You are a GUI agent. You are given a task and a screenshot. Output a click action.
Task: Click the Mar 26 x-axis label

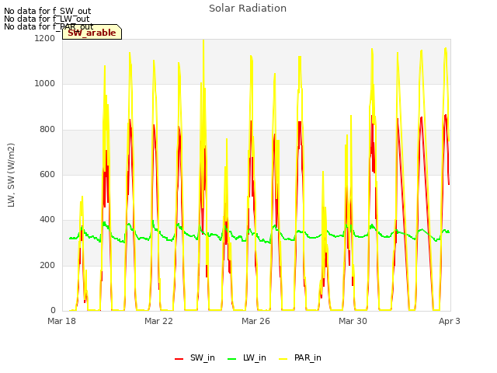point(255,321)
